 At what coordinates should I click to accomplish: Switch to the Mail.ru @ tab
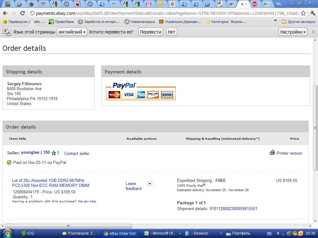click(x=8, y=4)
